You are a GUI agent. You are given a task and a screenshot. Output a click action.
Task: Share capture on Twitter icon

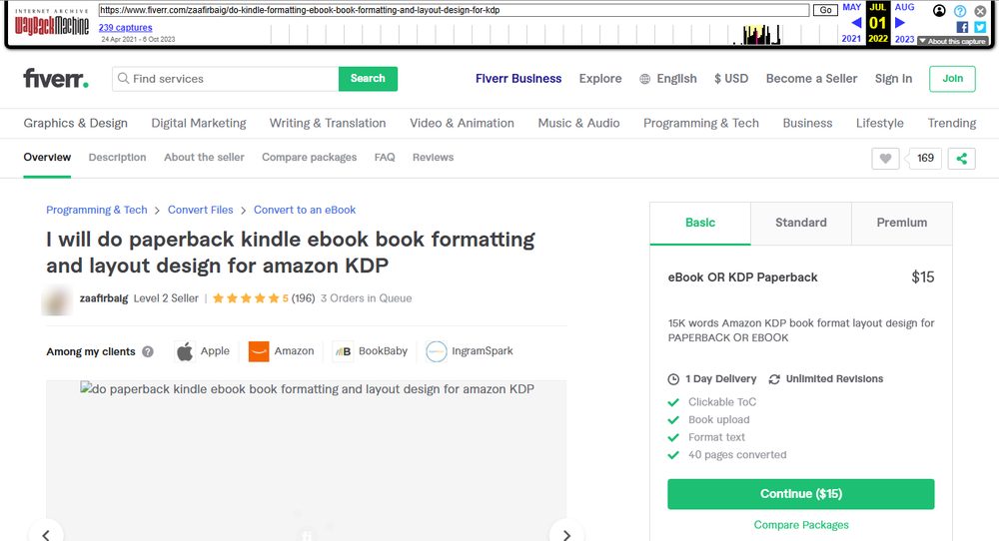tap(981, 27)
